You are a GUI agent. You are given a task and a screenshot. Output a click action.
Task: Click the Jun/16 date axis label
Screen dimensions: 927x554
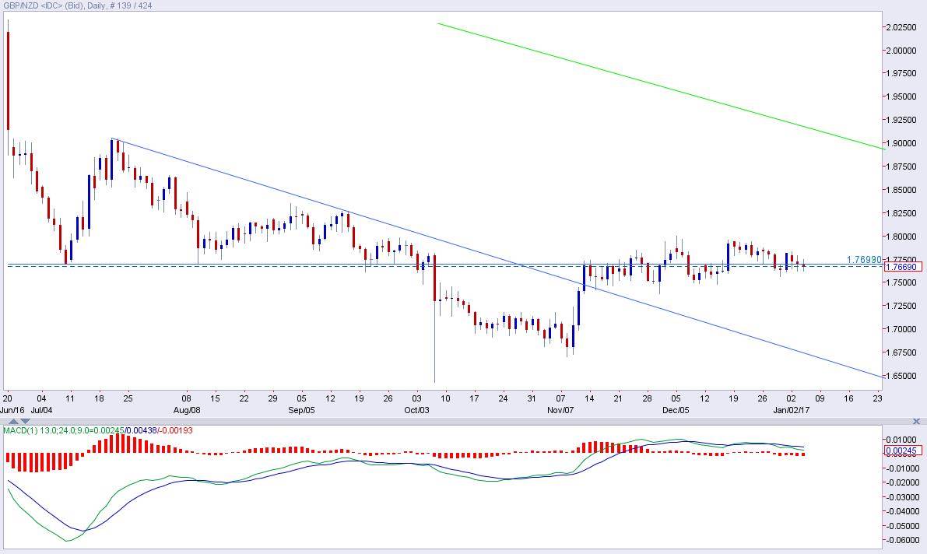click(x=12, y=410)
